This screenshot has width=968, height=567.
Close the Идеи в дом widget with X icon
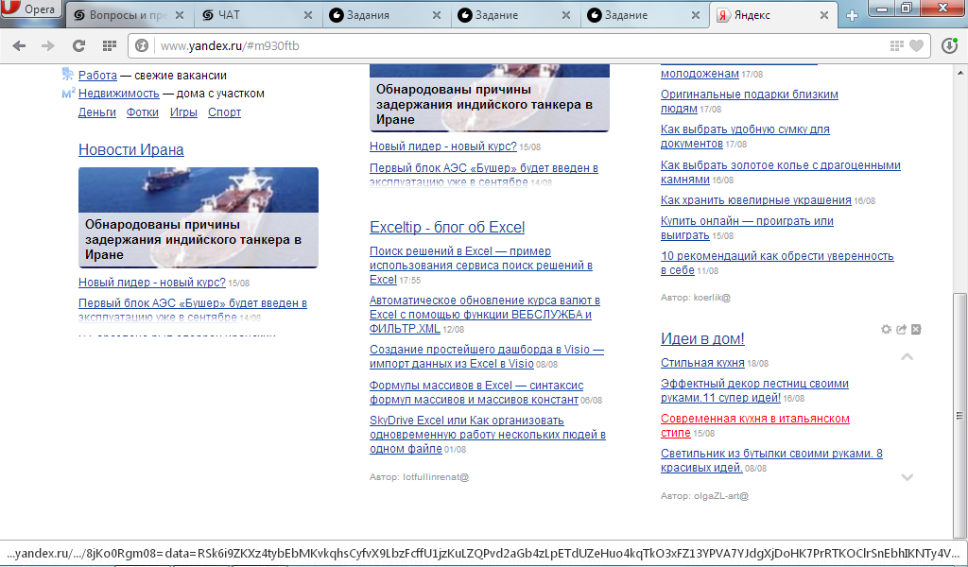point(916,330)
